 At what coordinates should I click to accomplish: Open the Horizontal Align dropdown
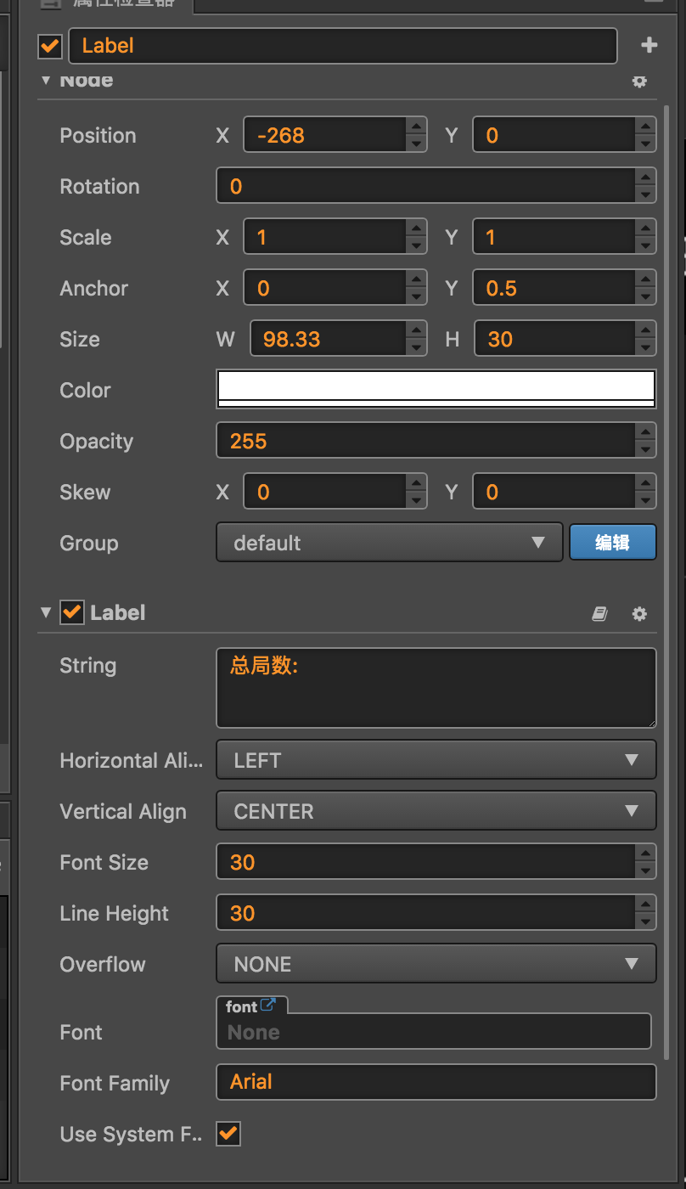click(436, 760)
